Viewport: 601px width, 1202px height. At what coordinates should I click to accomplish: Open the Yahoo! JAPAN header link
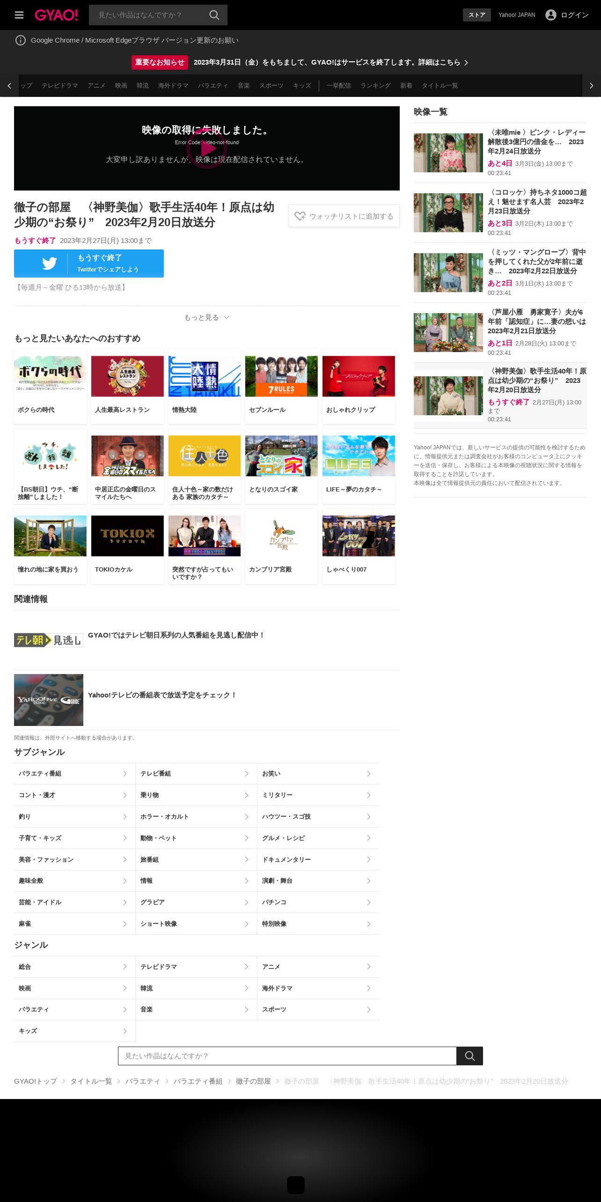point(517,15)
